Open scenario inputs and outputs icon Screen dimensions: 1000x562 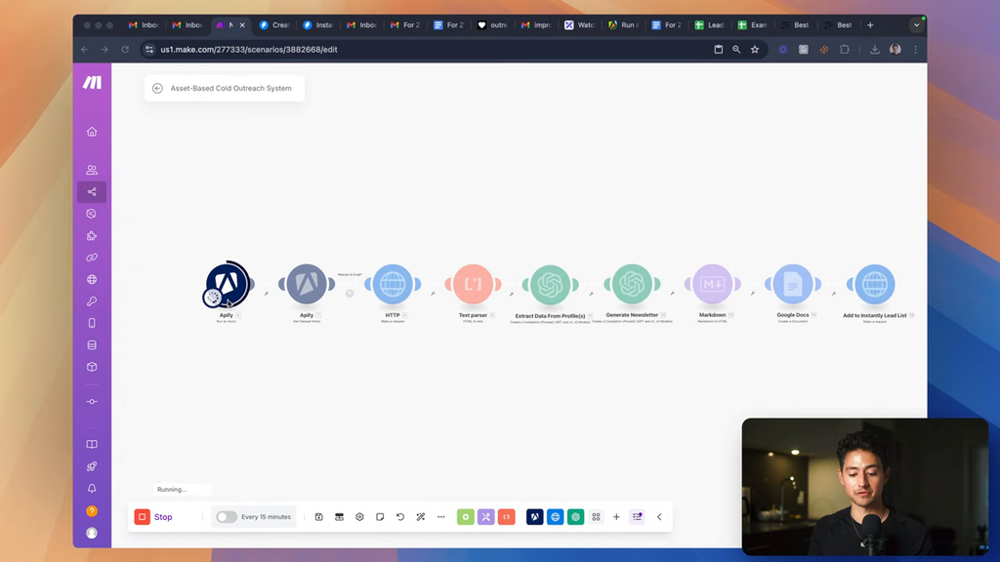[x=339, y=517]
